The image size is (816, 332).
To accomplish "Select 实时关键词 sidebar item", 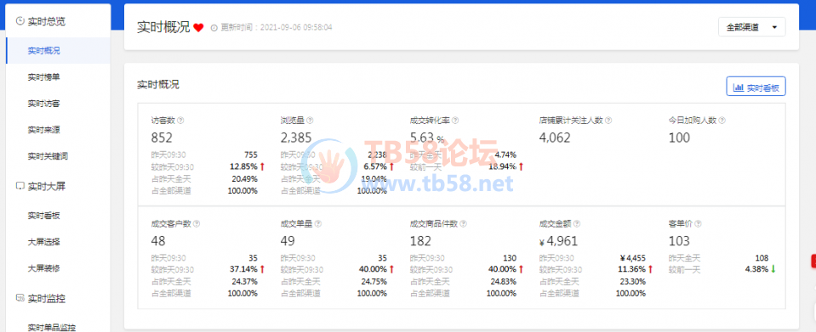I will coord(48,156).
